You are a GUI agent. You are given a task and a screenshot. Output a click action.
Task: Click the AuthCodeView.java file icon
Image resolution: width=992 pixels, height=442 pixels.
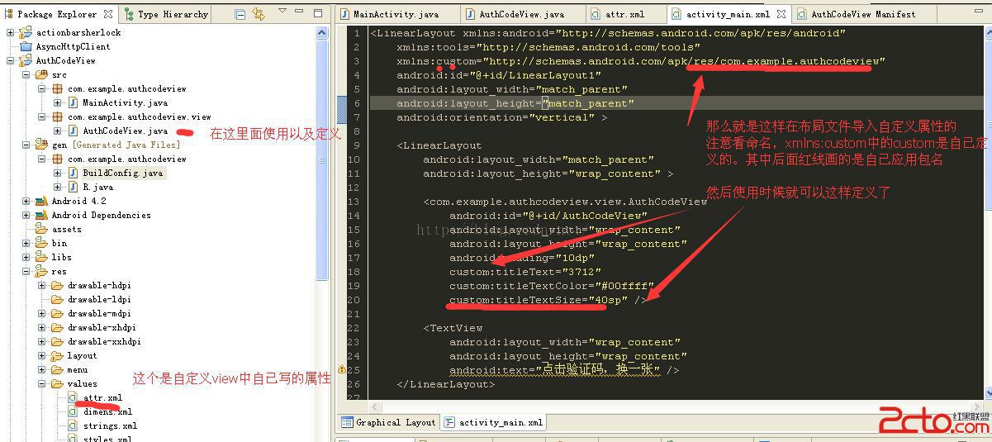point(73,131)
